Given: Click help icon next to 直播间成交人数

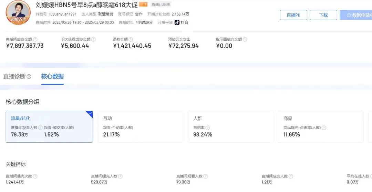Looking at the screenshot, I should point(291,176).
